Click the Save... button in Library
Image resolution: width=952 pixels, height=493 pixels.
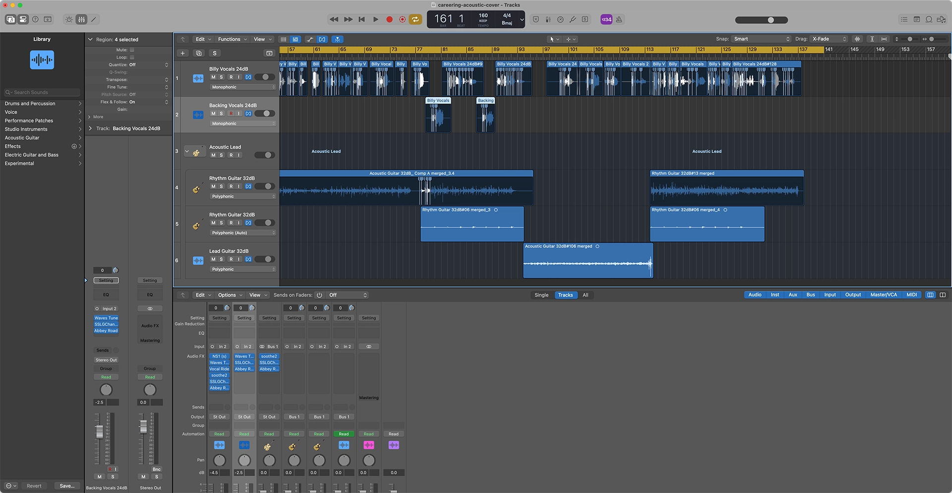[x=67, y=486]
